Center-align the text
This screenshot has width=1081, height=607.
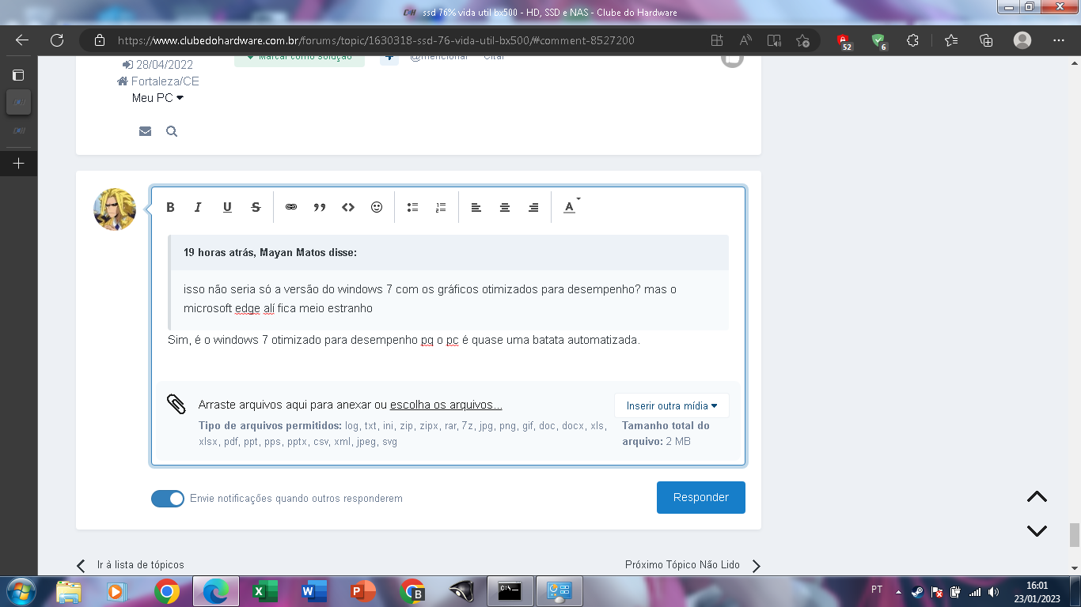point(505,207)
